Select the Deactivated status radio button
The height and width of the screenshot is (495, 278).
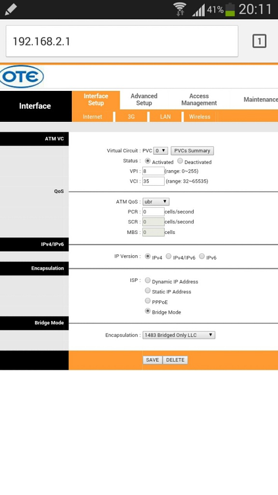tap(180, 161)
